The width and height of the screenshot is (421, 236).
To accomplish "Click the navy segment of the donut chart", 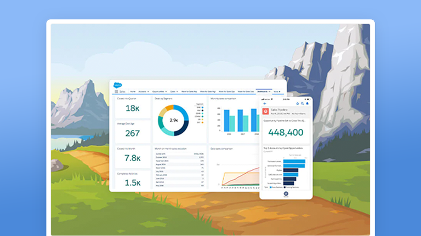I will (x=183, y=129).
